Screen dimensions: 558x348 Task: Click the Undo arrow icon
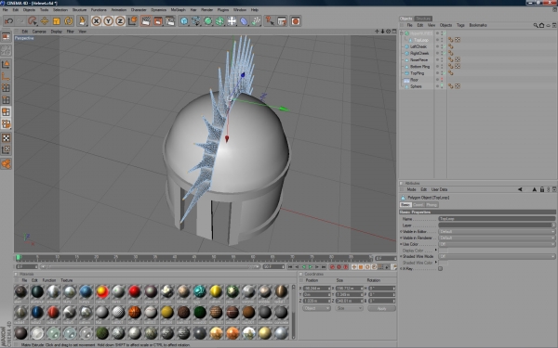(x=9, y=21)
